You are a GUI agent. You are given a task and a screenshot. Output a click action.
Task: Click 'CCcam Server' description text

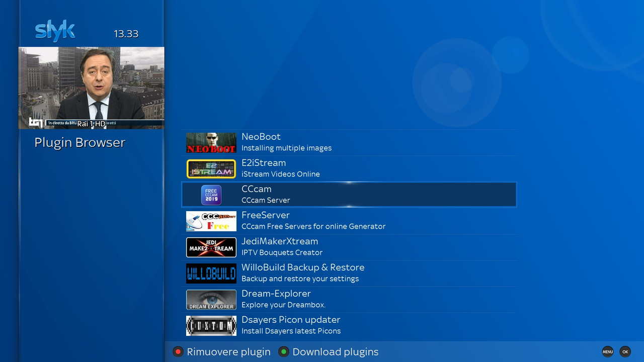266,201
